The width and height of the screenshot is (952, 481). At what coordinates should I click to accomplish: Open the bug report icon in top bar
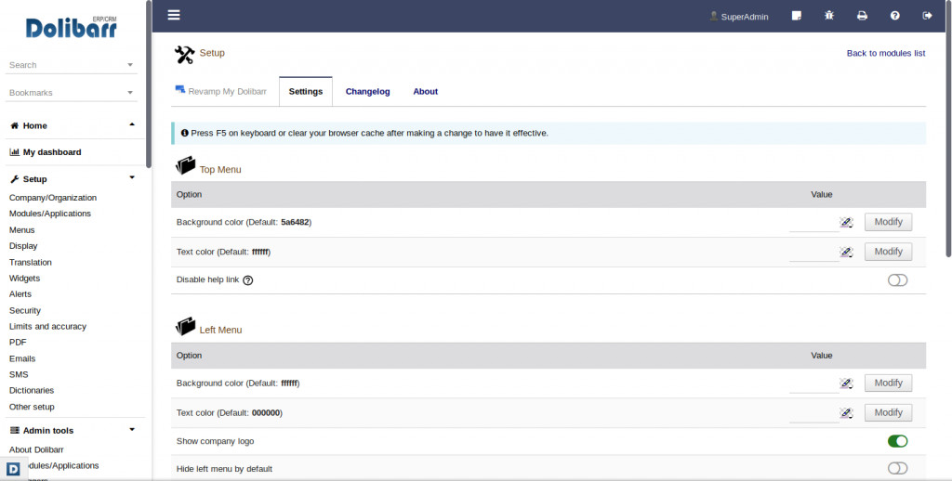pos(829,16)
